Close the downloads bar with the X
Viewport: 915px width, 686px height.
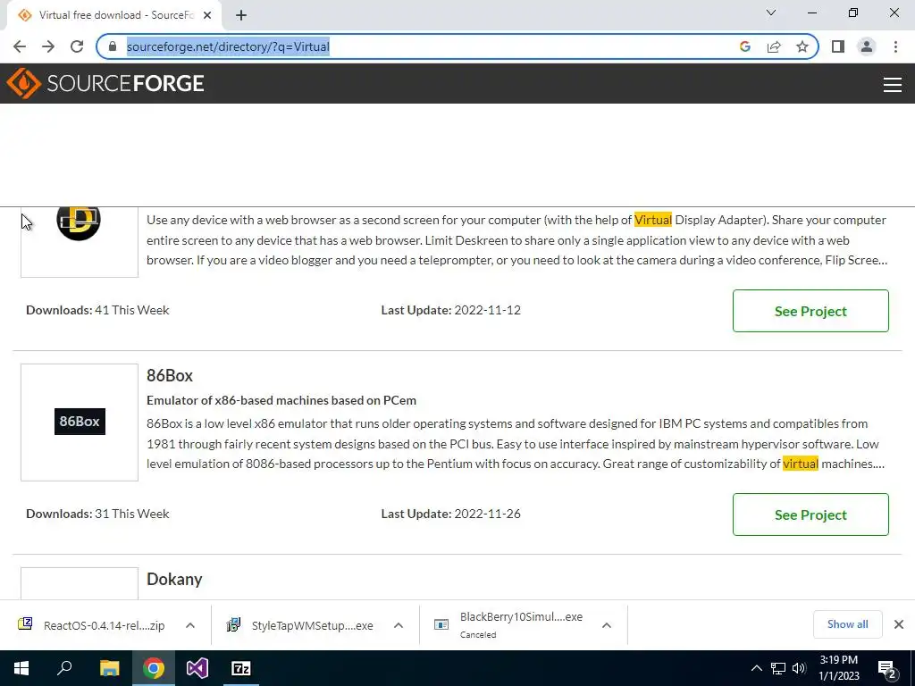pos(899,624)
